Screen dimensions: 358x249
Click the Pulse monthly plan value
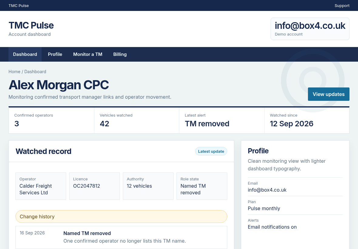click(264, 208)
